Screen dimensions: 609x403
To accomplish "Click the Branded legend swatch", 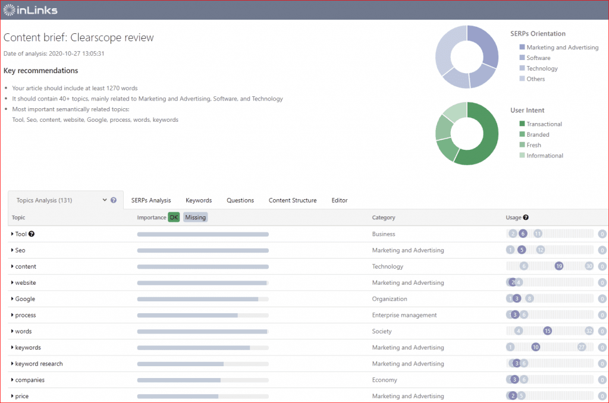I will (x=522, y=134).
